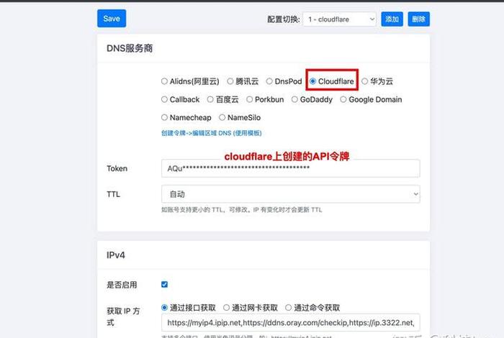The image size is (504, 338).
Task: Select the GoDaddy radio option
Action: click(294, 99)
